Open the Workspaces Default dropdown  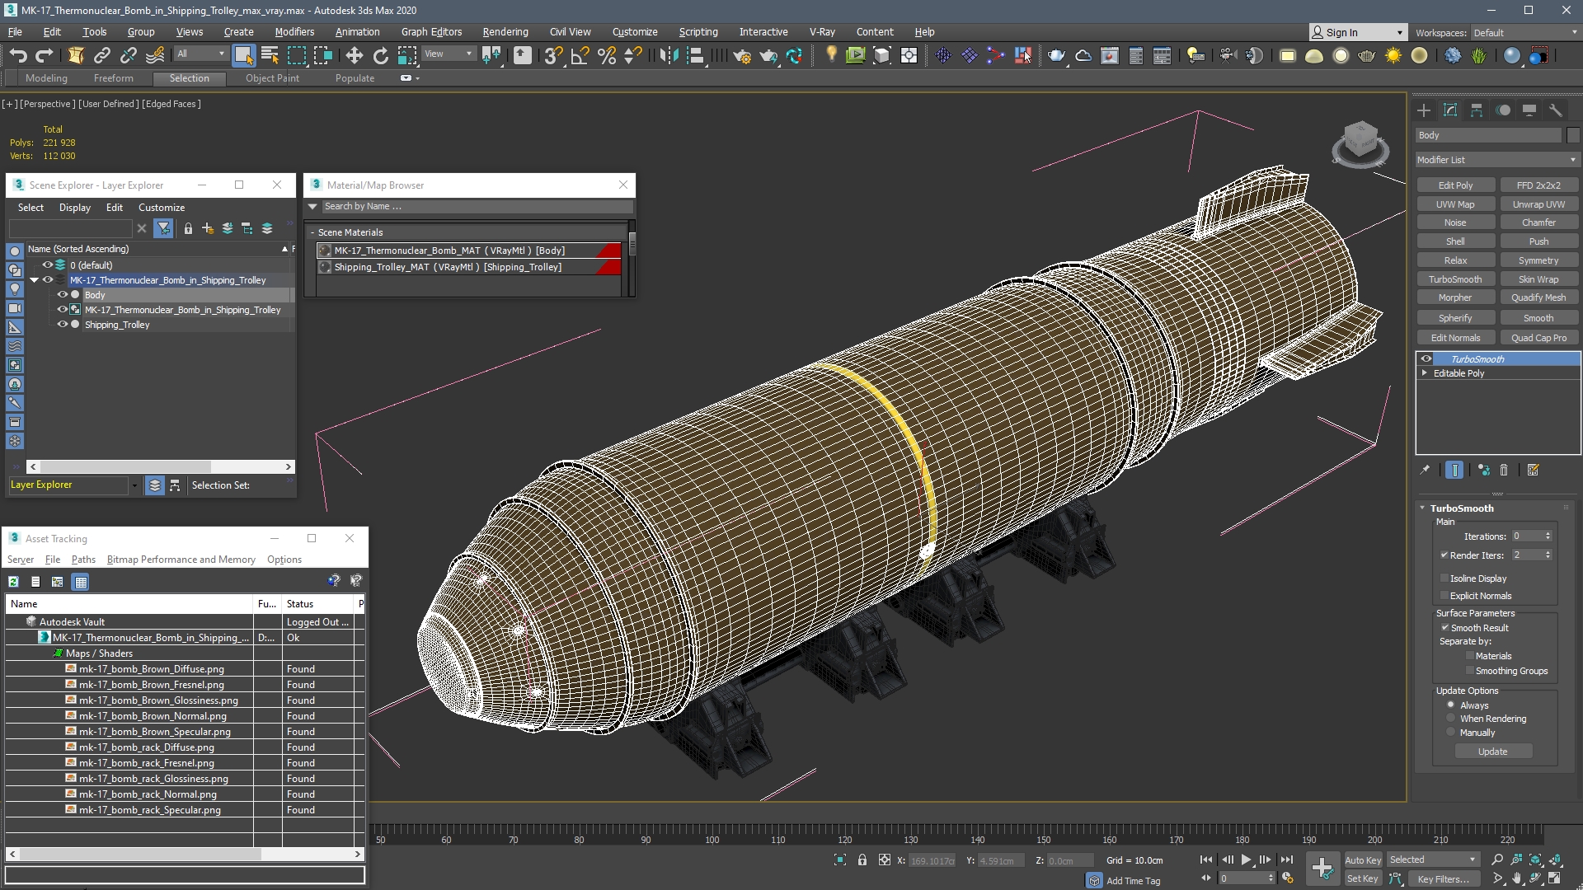click(x=1525, y=33)
